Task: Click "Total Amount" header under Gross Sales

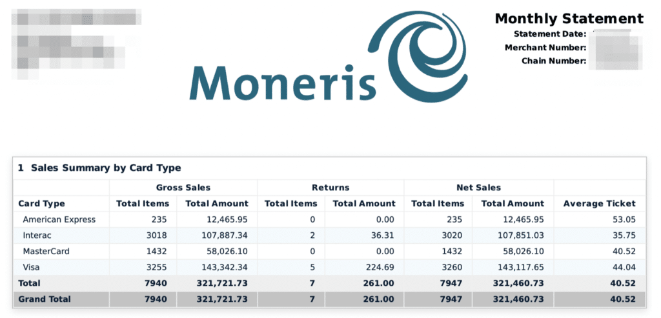Action: point(217,204)
